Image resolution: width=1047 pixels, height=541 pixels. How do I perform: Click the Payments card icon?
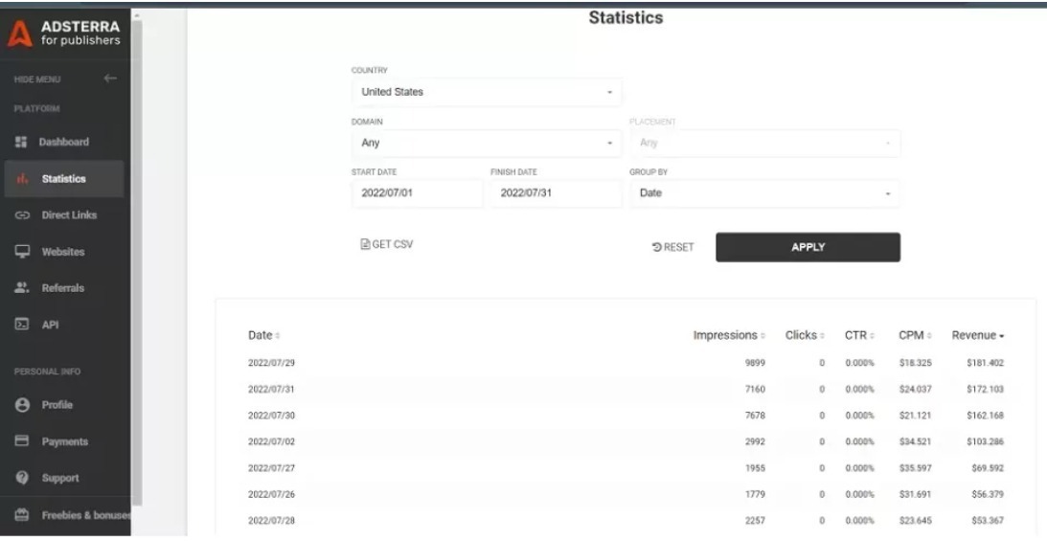coord(22,440)
